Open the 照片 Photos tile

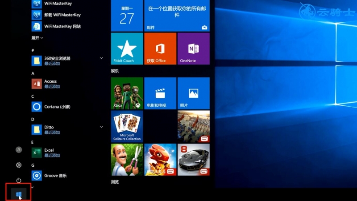[194, 93]
